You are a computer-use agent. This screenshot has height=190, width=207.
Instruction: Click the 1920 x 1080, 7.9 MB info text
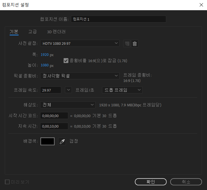tap(130, 105)
